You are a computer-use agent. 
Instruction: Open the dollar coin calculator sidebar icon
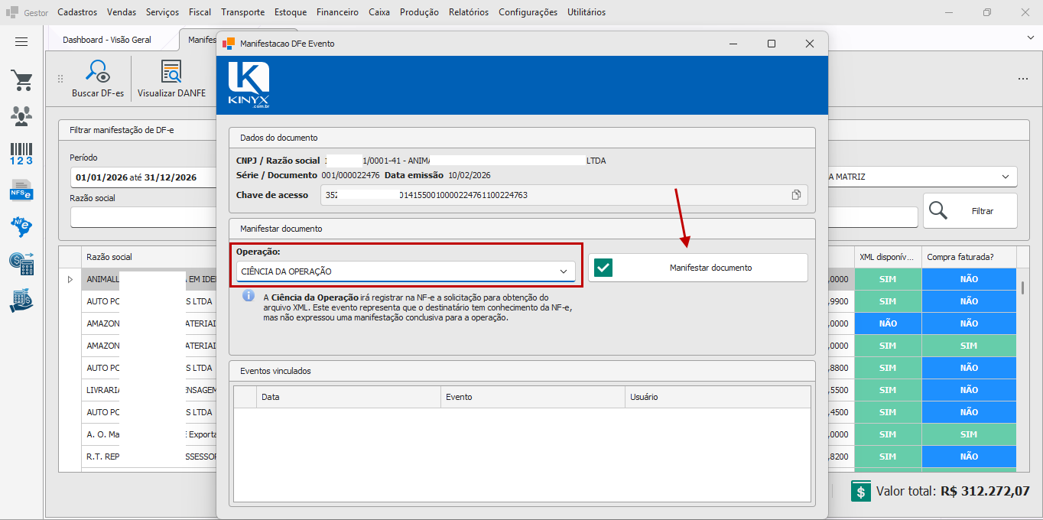[21, 264]
